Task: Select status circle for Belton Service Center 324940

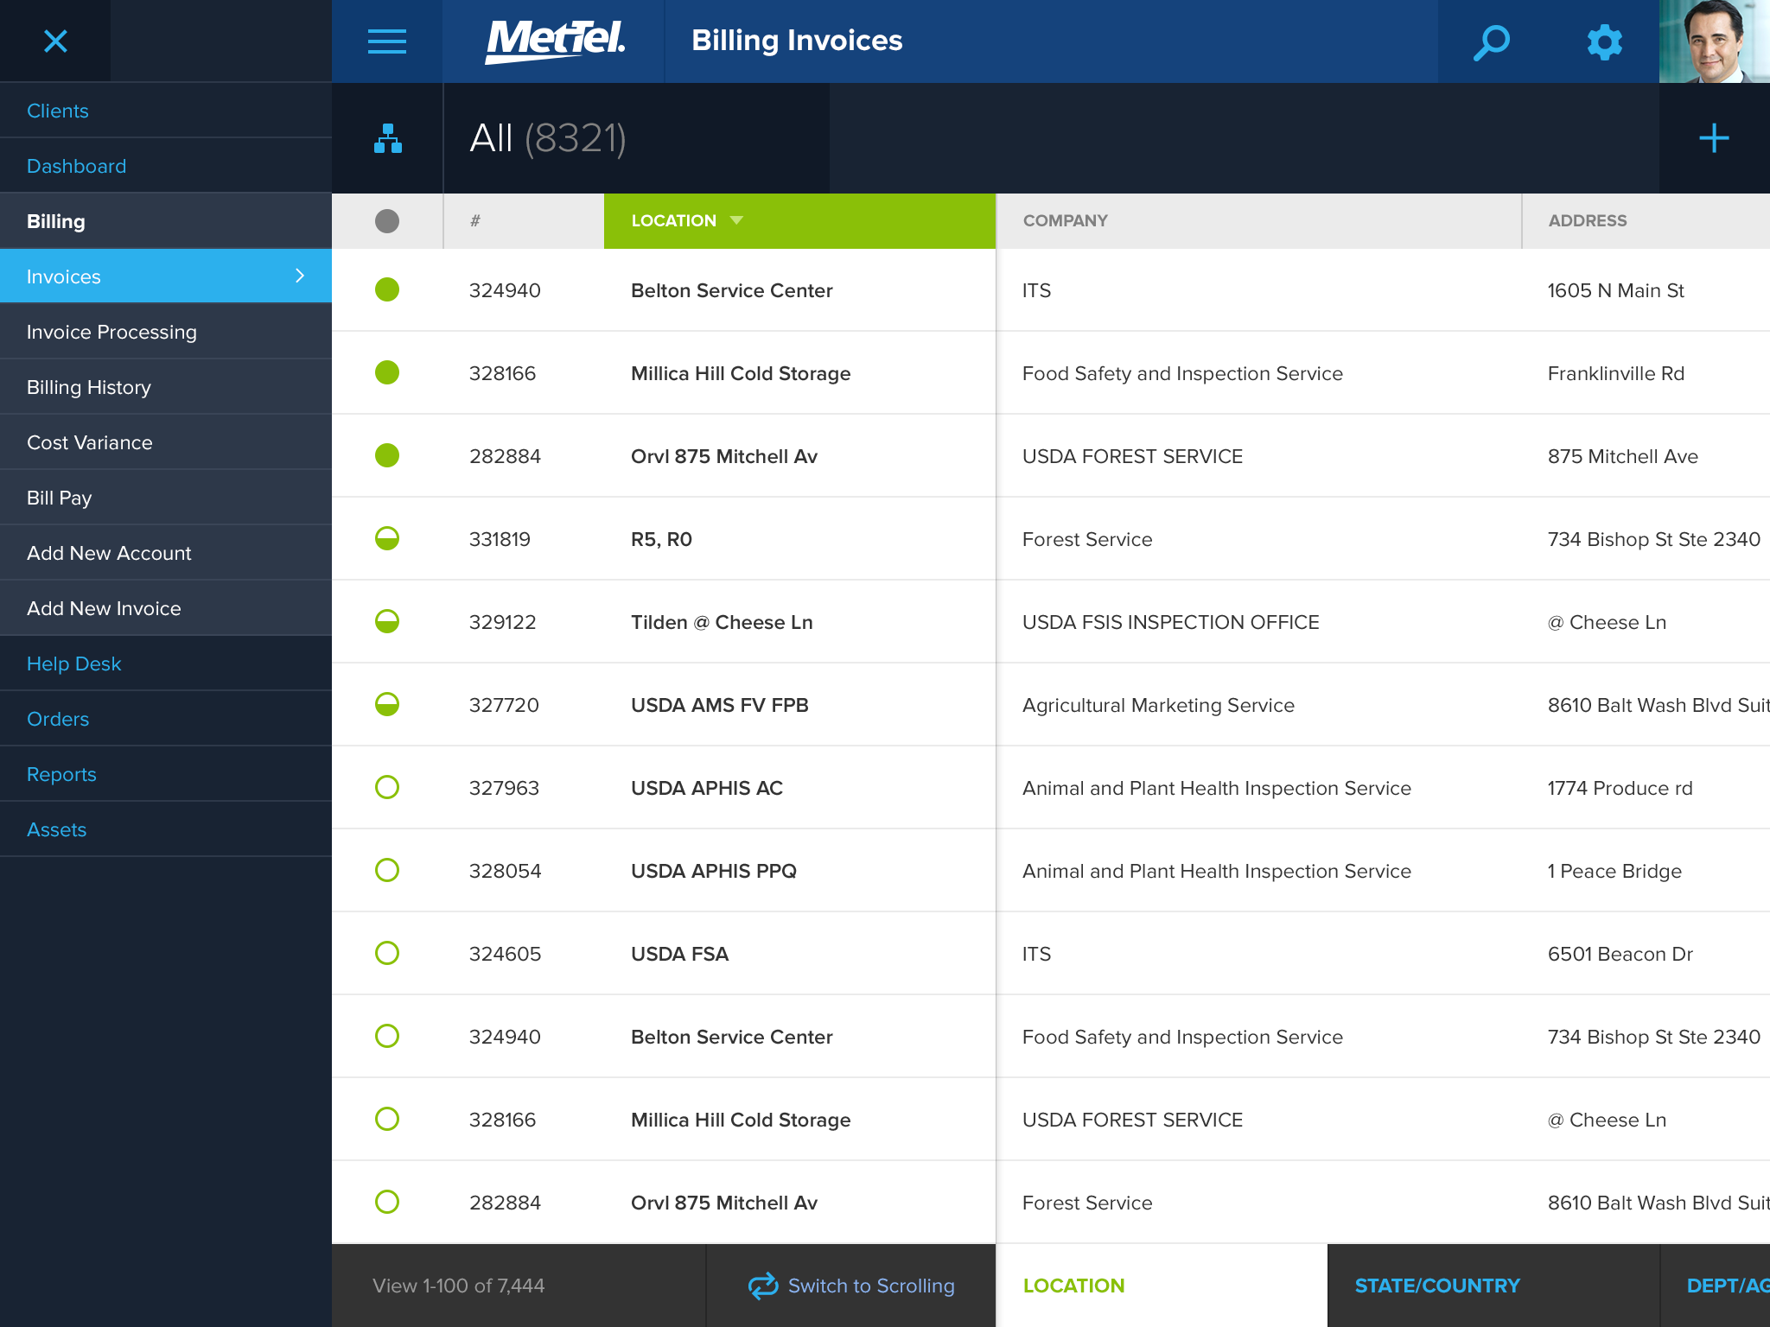Action: (387, 289)
